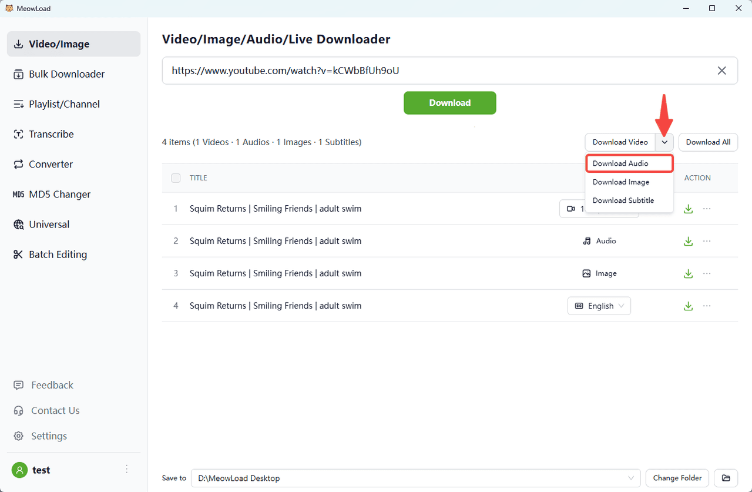Screen dimensions: 752x492
Task: Click the Download All button
Action: coord(708,142)
